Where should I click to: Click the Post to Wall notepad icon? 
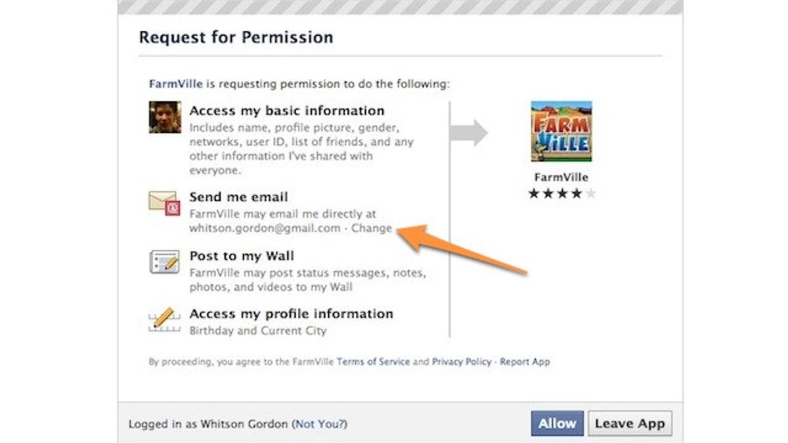[164, 263]
